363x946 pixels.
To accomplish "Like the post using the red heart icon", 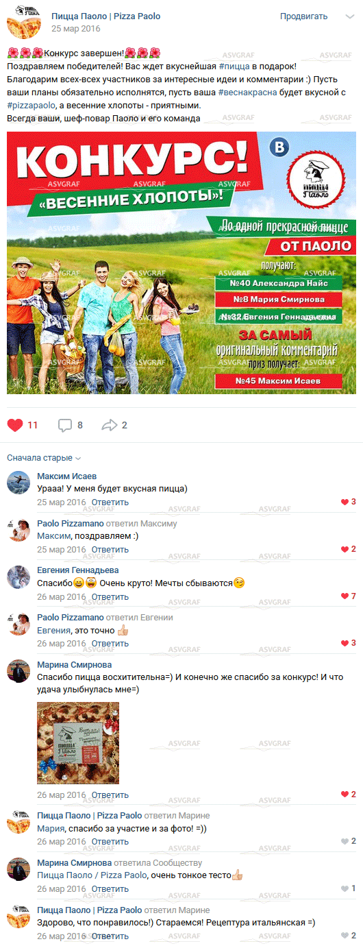I will [15, 425].
